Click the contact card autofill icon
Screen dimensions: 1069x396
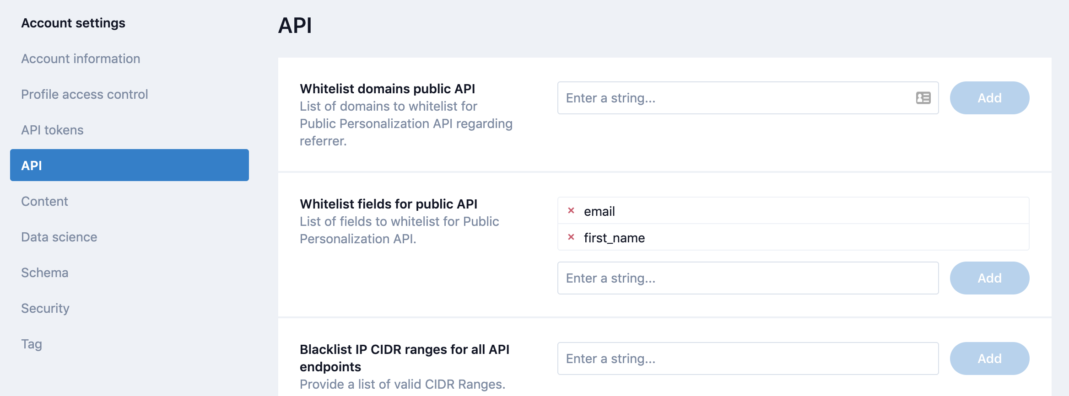(923, 98)
